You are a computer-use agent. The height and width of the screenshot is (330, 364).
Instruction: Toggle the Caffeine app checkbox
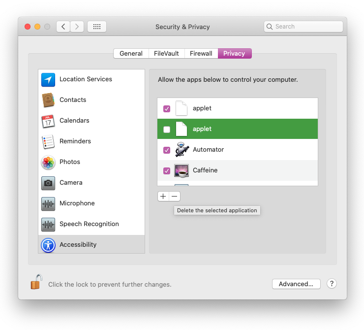pos(167,170)
